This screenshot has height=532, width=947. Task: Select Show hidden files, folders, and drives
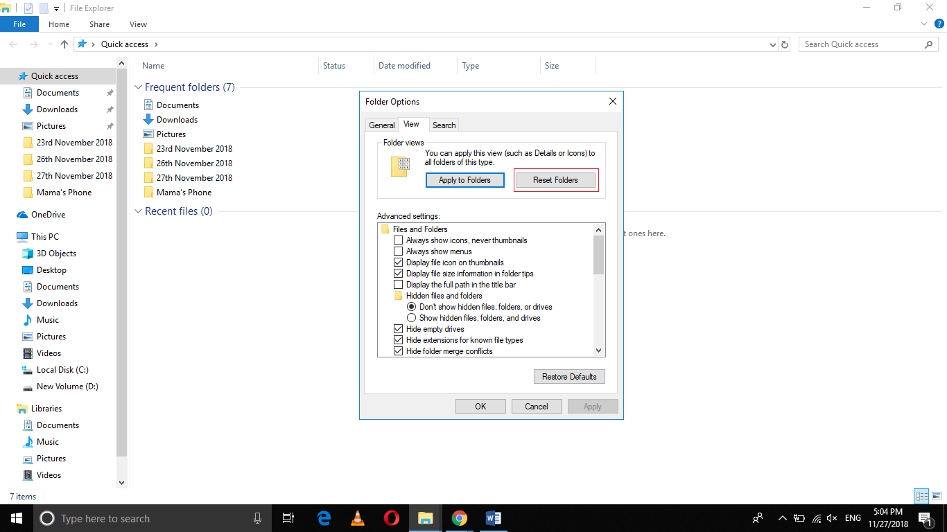[x=412, y=317]
